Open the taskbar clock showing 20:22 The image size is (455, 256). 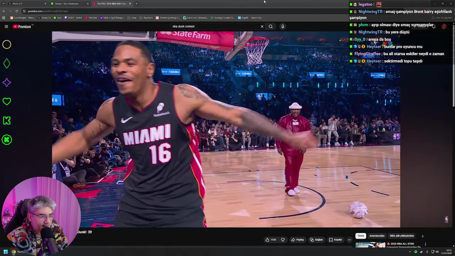[446, 252]
